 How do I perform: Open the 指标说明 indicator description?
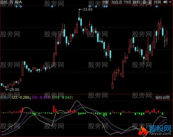click(163, 97)
